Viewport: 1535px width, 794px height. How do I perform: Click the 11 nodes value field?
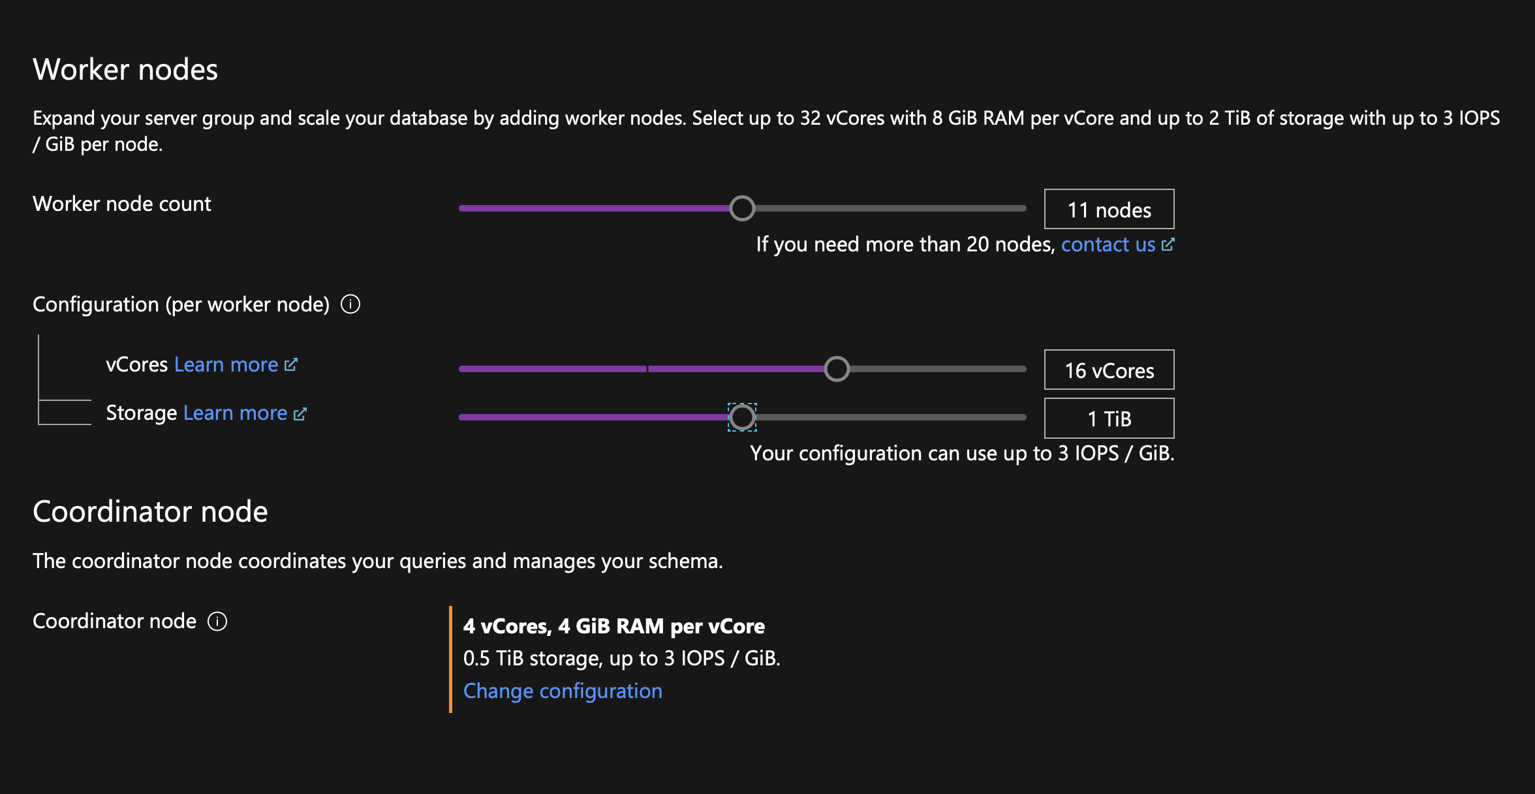click(x=1108, y=209)
